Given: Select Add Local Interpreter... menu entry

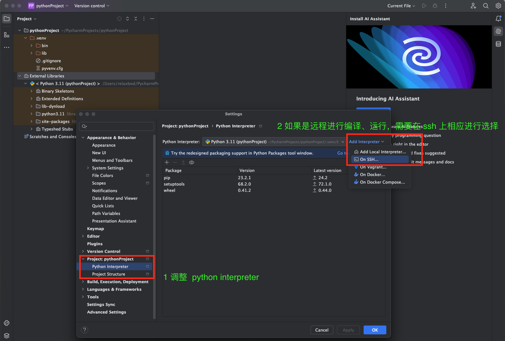Looking at the screenshot, I should (380, 152).
